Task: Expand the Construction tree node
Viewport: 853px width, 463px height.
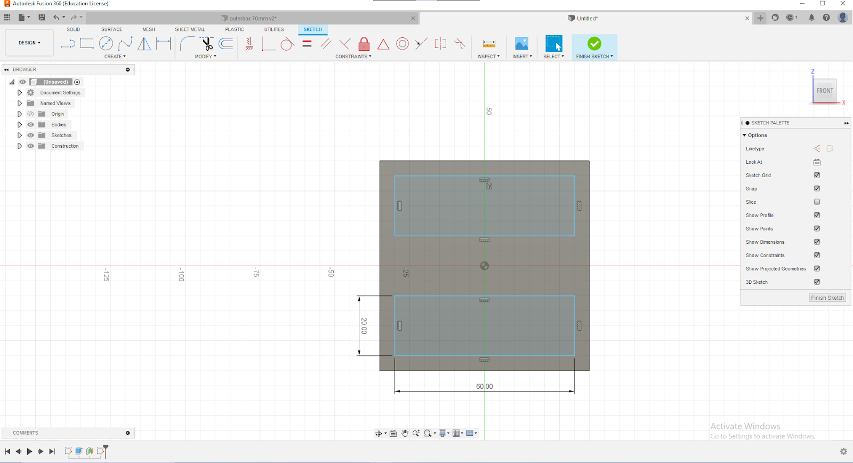Action: (x=20, y=146)
